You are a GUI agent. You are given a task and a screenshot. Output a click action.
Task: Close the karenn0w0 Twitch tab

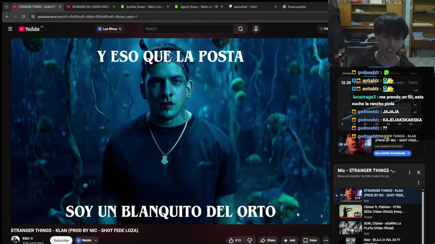point(276,7)
